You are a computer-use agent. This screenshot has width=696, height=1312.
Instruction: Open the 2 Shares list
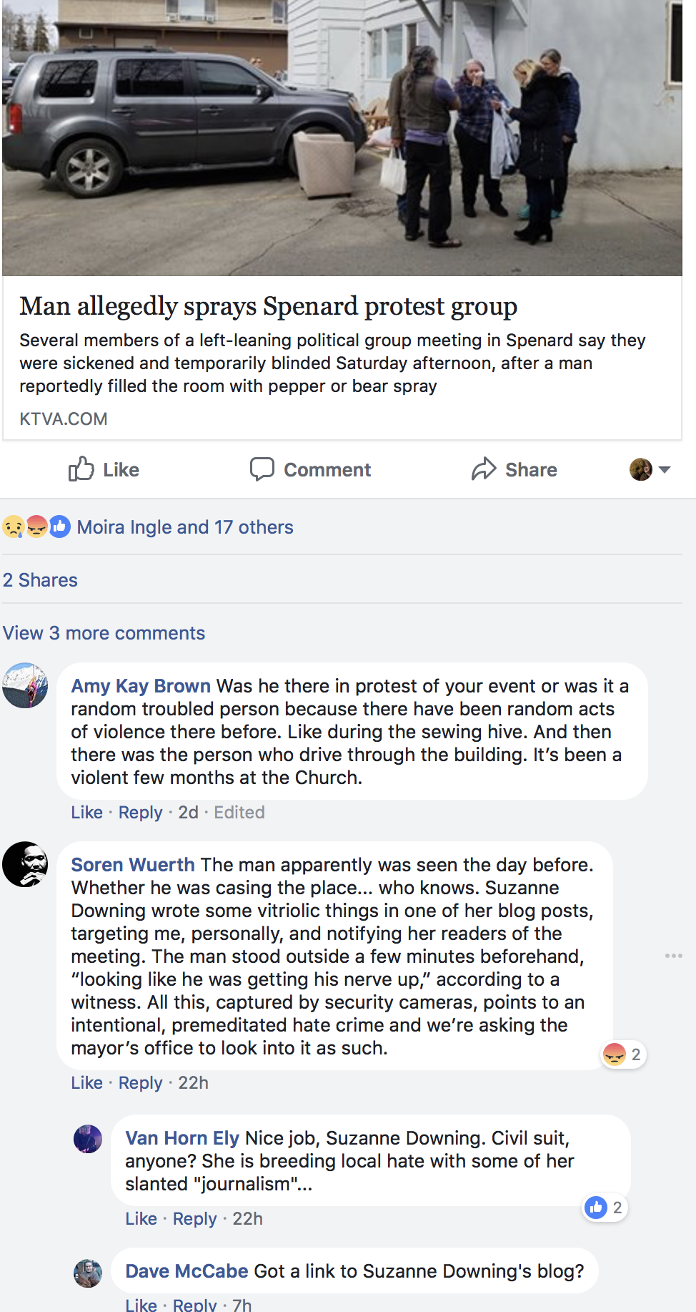click(x=40, y=580)
